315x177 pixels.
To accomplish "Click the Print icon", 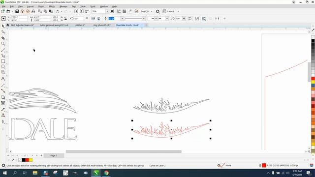I will point(33,11).
